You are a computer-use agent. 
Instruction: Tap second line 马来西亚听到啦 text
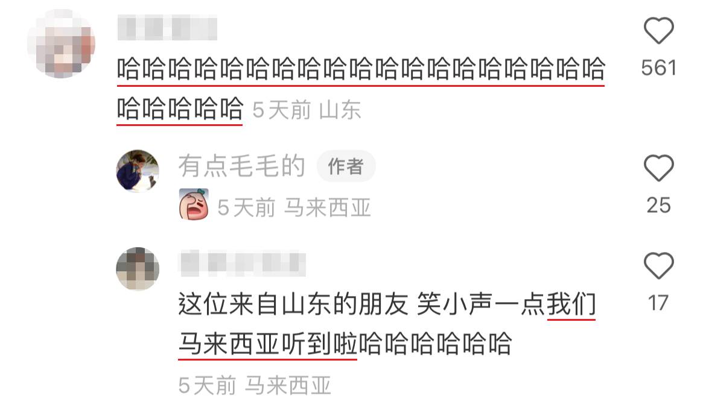[x=267, y=344]
